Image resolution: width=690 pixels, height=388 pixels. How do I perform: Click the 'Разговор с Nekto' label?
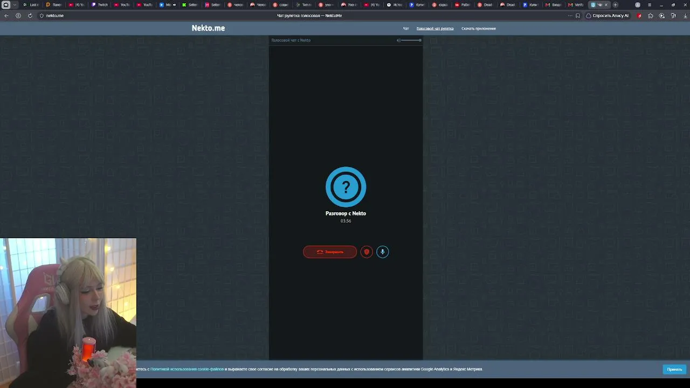[346, 213]
